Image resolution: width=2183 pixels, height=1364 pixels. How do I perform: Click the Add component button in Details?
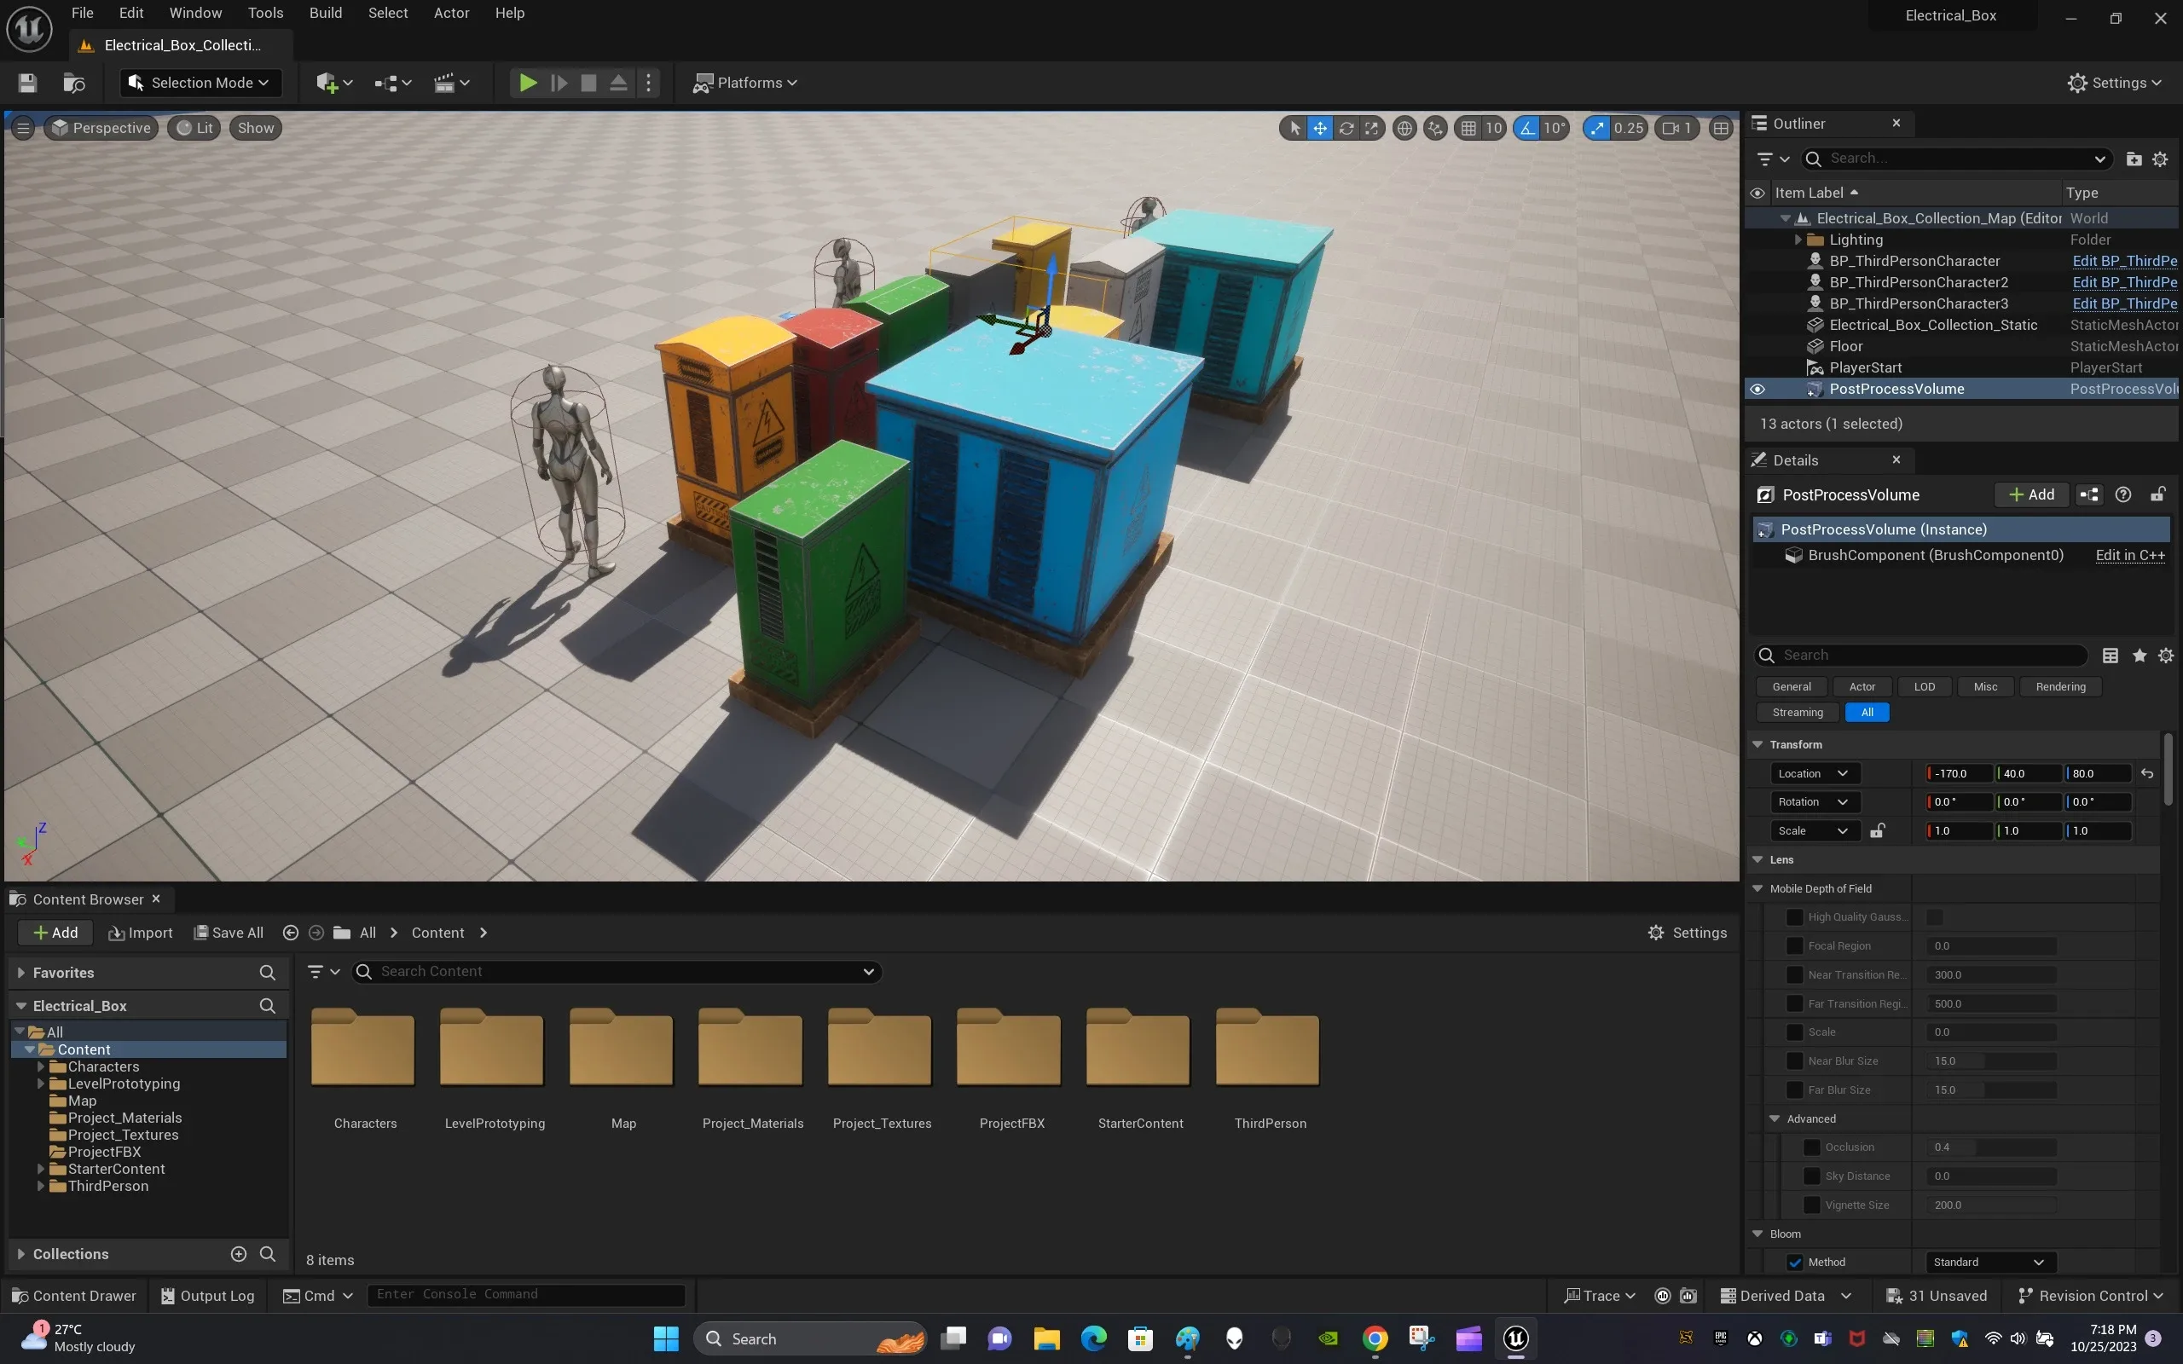click(x=2030, y=494)
